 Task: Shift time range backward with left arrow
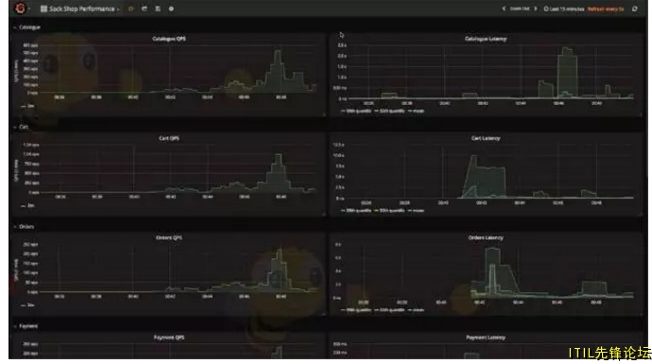click(x=504, y=9)
